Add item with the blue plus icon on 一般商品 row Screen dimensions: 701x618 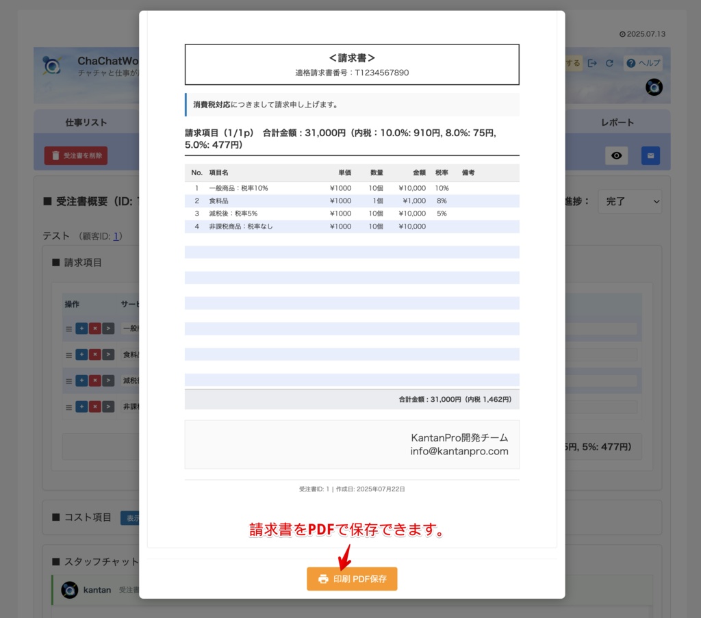click(x=81, y=329)
